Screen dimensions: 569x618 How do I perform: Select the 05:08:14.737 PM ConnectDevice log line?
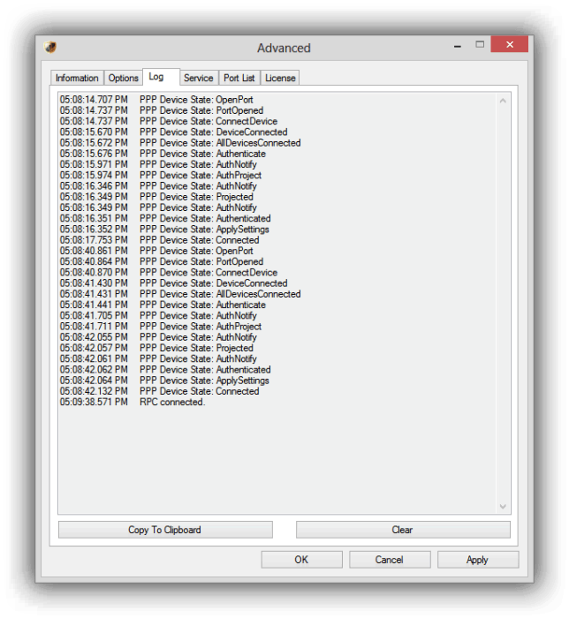tap(169, 122)
